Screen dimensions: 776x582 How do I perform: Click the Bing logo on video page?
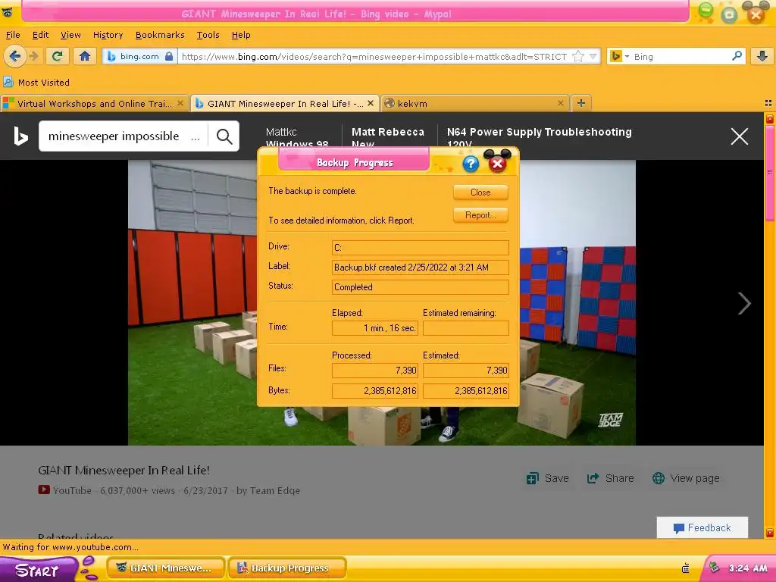click(20, 136)
